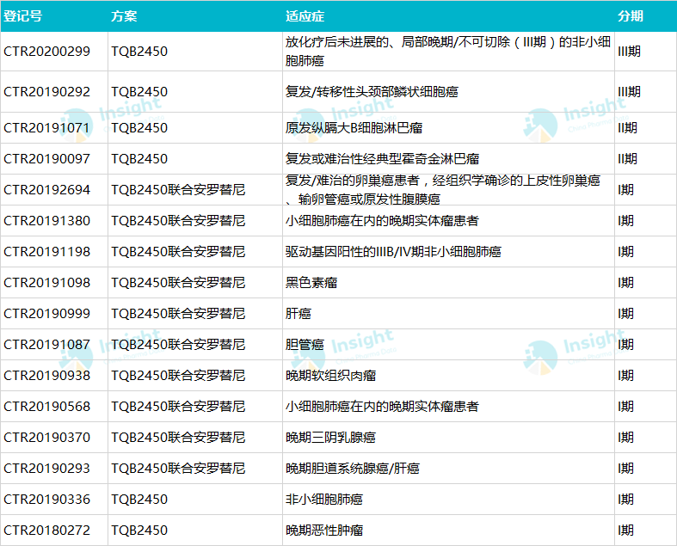Select registration number CTR20190938
The height and width of the screenshot is (546, 677).
pos(47,376)
